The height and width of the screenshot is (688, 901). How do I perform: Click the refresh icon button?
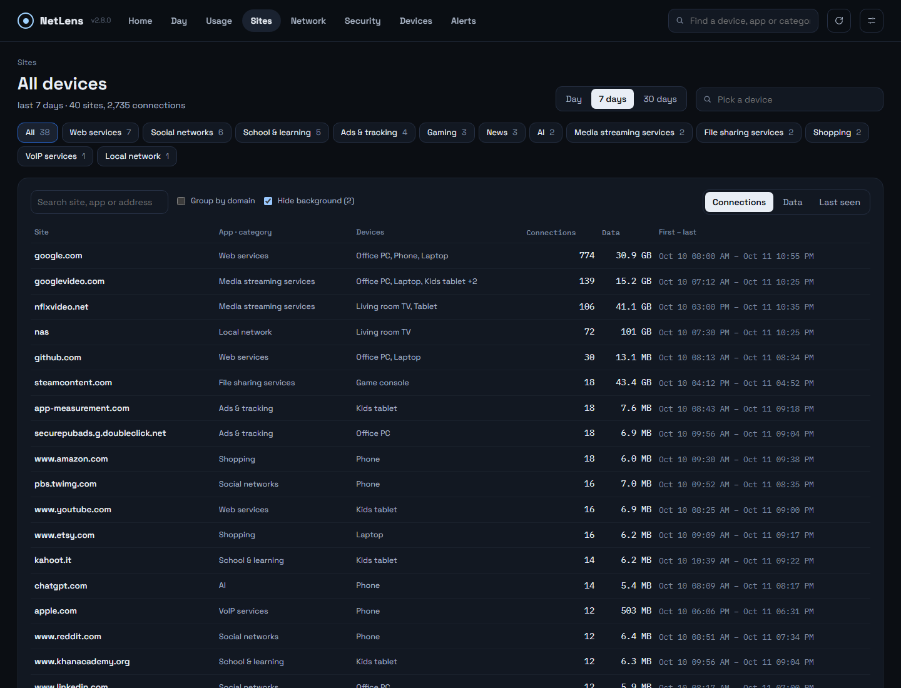(839, 21)
